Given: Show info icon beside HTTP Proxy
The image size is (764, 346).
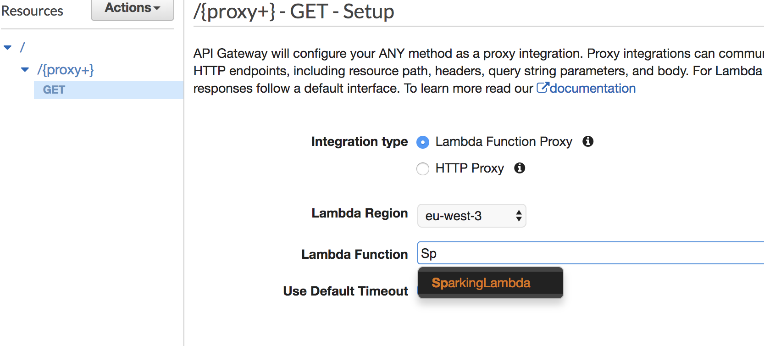Looking at the screenshot, I should (x=520, y=168).
